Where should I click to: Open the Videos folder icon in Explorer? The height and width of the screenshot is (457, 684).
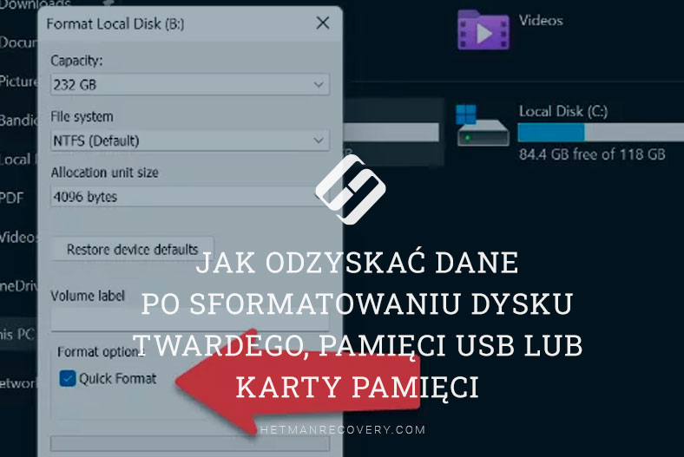[483, 29]
